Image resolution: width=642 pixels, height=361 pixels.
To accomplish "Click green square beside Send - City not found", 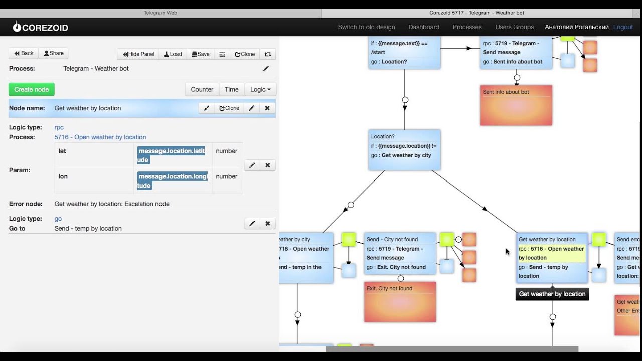I will point(446,240).
